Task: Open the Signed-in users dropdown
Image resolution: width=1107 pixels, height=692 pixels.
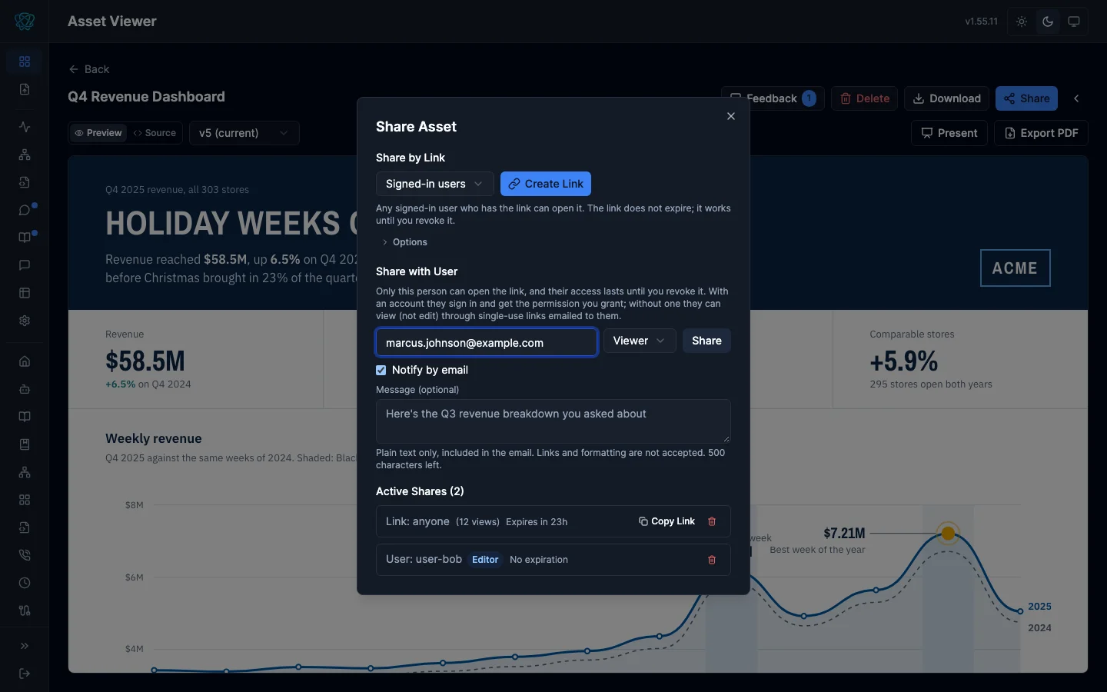Action: 434,184
